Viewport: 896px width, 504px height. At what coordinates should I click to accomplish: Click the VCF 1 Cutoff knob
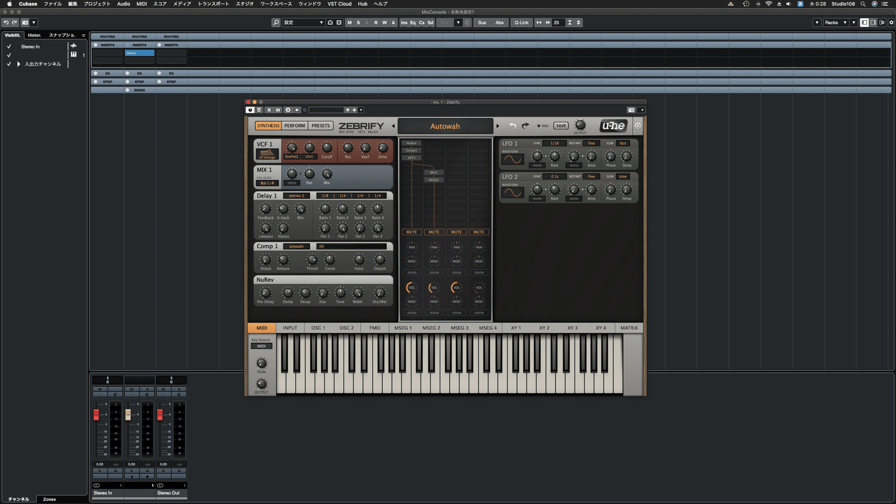[327, 148]
